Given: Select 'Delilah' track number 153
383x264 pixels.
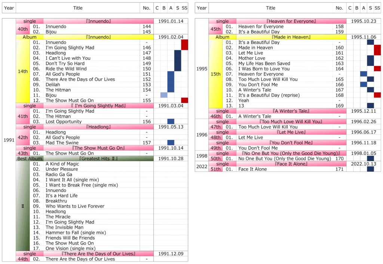Looking at the screenshot, I should [x=147, y=85].
